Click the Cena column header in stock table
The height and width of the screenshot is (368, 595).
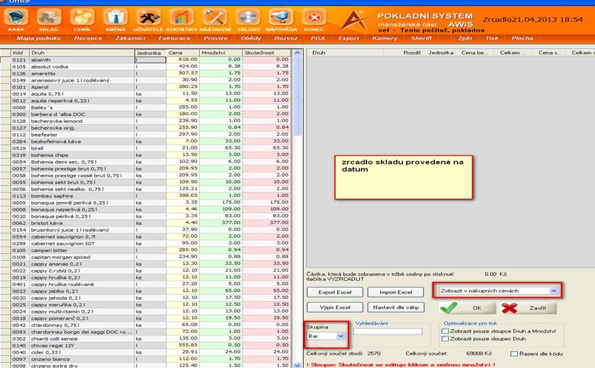point(182,53)
